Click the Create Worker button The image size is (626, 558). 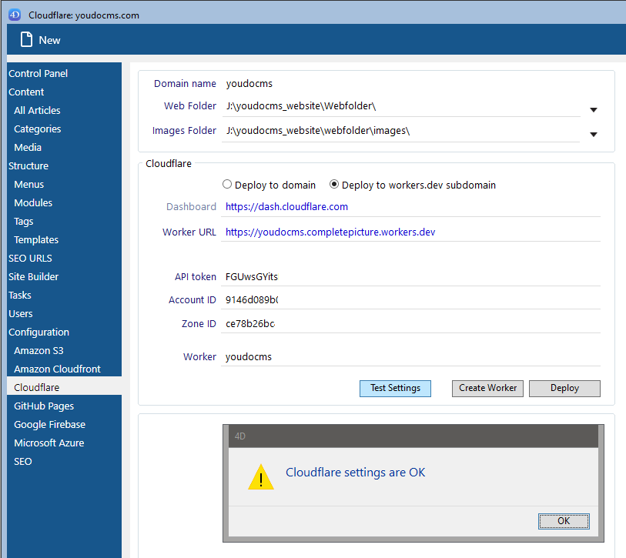pyautogui.click(x=487, y=389)
